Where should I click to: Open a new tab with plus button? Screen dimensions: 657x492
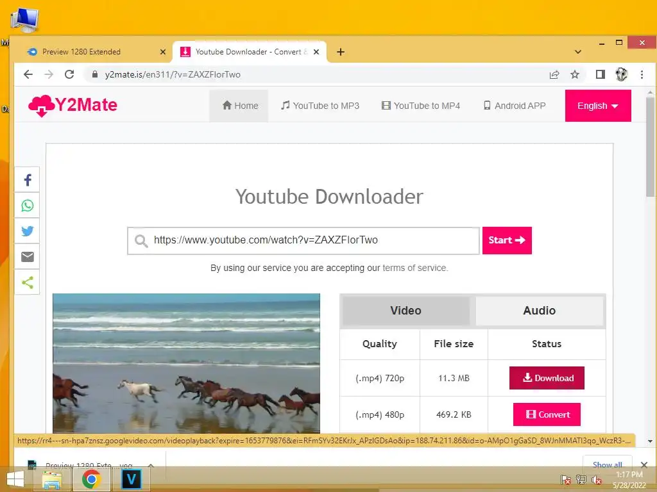341,52
